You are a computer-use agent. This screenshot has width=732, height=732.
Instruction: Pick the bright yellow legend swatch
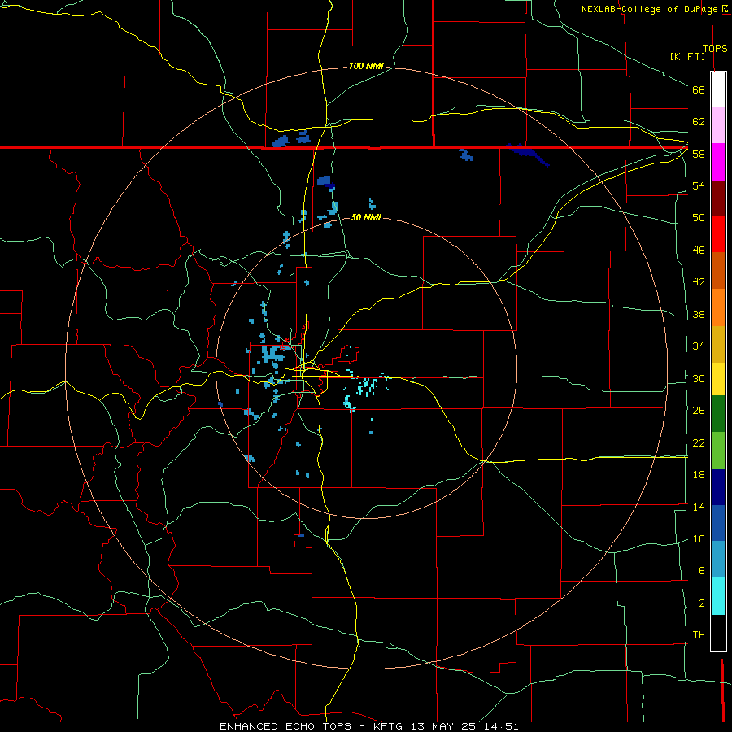pos(718,379)
